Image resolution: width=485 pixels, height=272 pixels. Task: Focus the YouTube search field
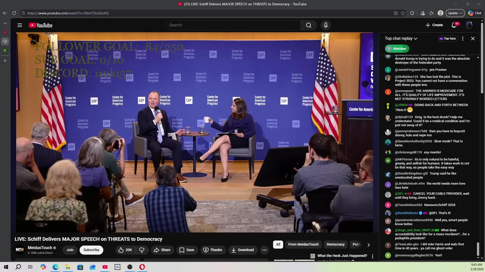pyautogui.click(x=233, y=25)
